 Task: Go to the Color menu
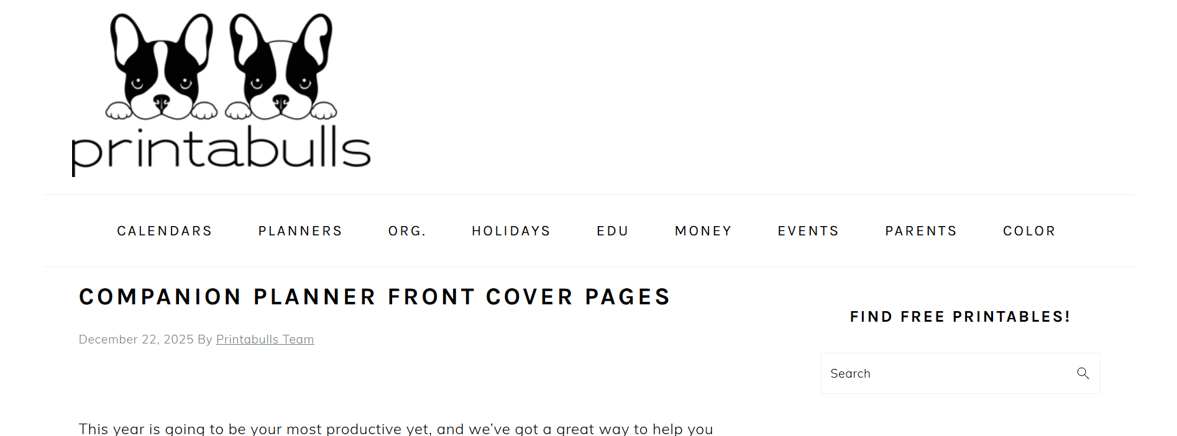[1029, 231]
